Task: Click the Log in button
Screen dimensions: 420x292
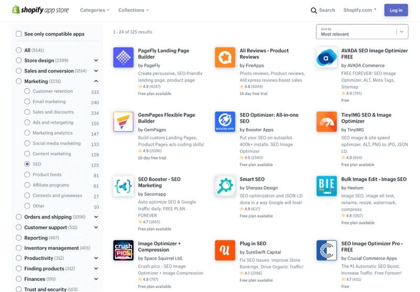Action: tap(396, 10)
